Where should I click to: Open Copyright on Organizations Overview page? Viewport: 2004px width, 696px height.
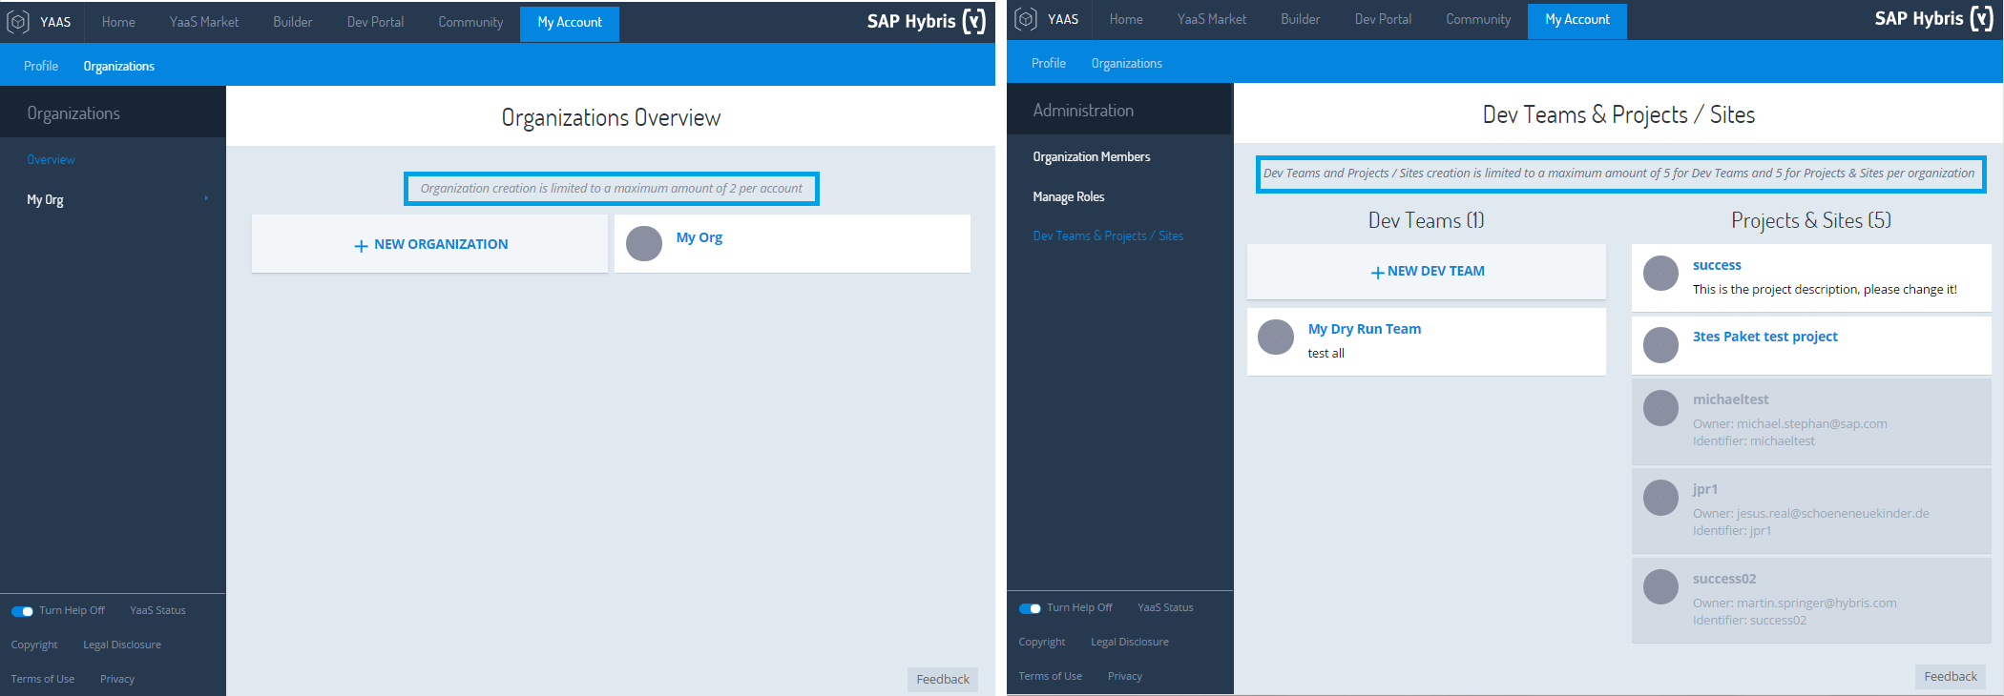34,645
